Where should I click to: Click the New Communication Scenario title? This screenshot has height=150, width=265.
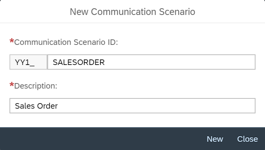point(132,12)
